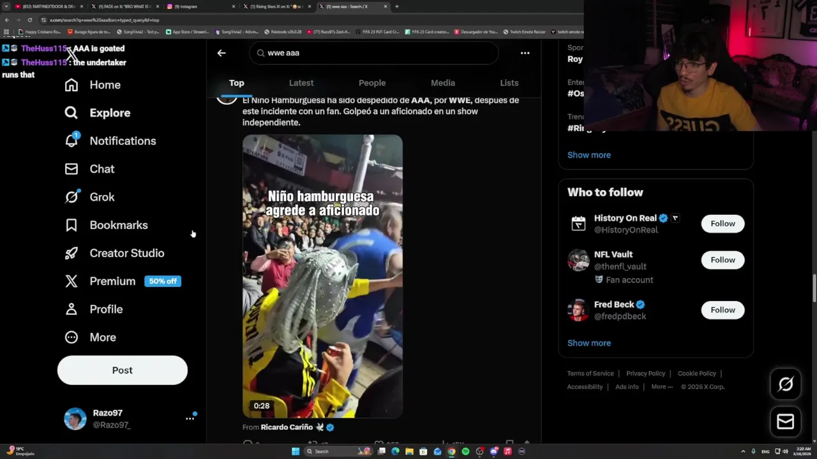Image resolution: width=817 pixels, height=459 pixels.
Task: Open the Privacy Policy link
Action: 646,374
